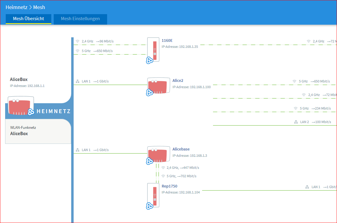The image size is (337, 223).
Task: Click the 5 GHz, 702 Mbit/s label
Action: point(182,176)
